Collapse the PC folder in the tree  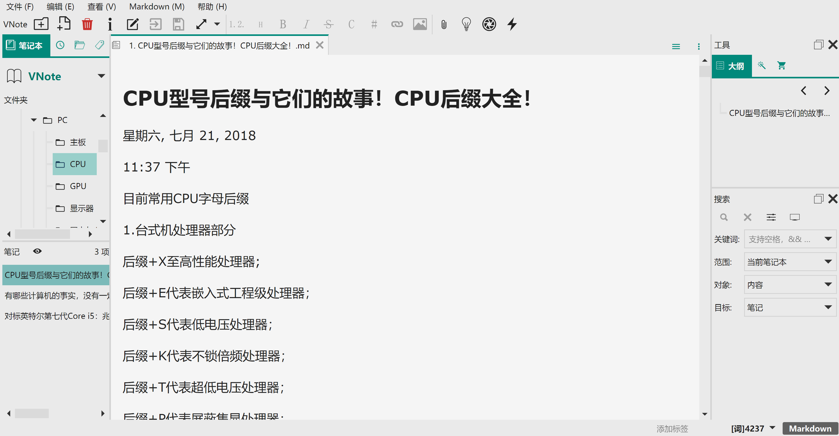point(34,120)
